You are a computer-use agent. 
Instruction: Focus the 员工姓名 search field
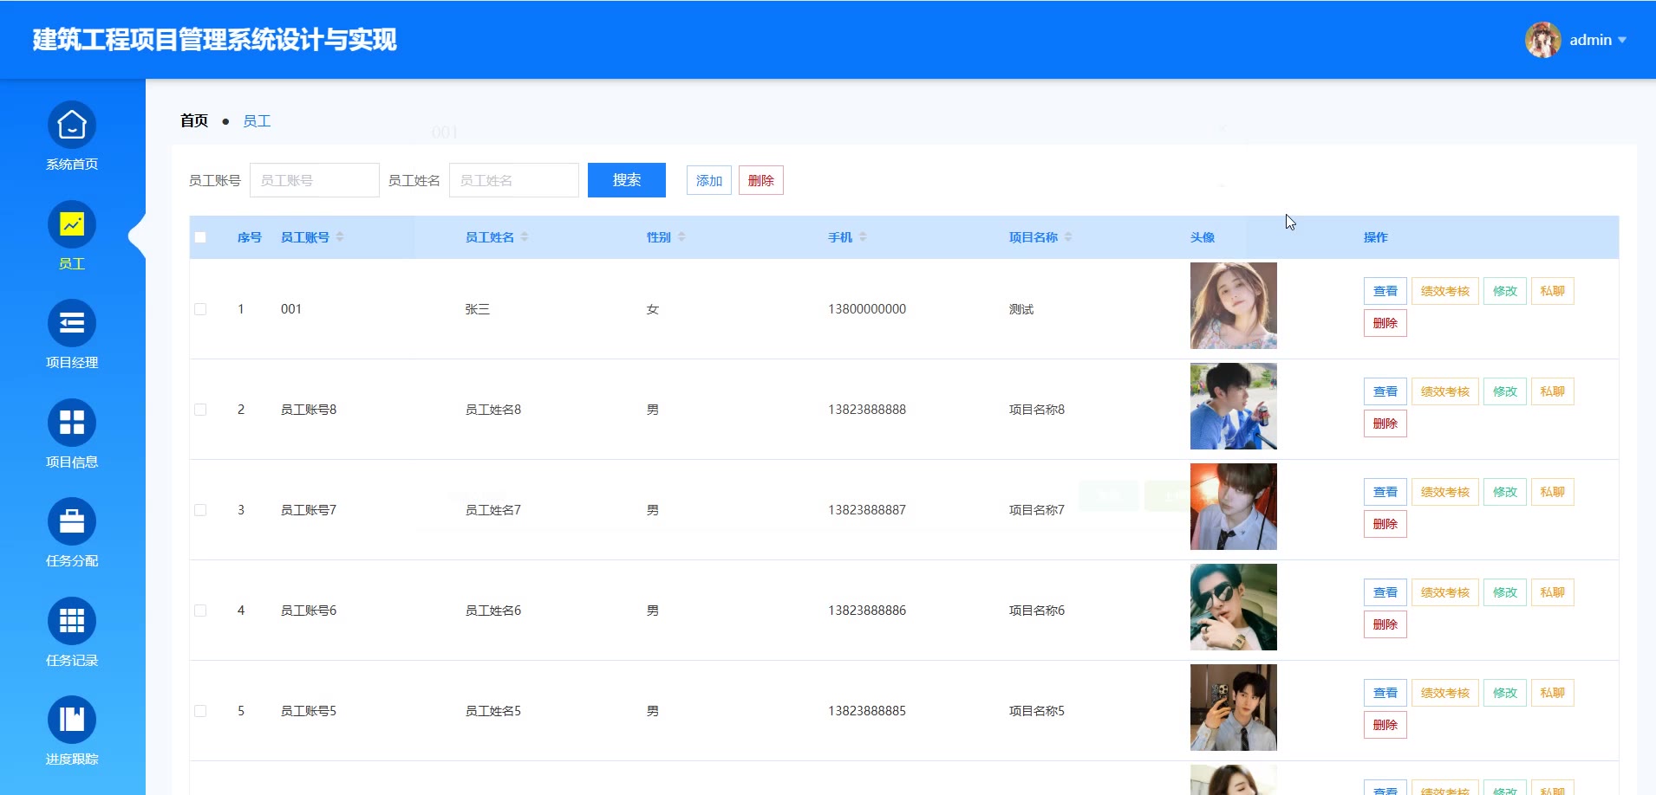point(513,180)
